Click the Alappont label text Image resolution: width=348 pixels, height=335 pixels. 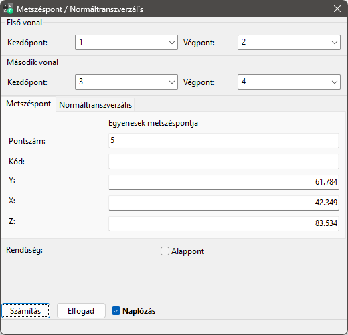tap(187, 251)
